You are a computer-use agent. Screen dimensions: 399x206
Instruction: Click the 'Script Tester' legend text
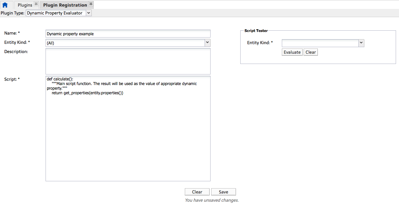[x=256, y=31]
